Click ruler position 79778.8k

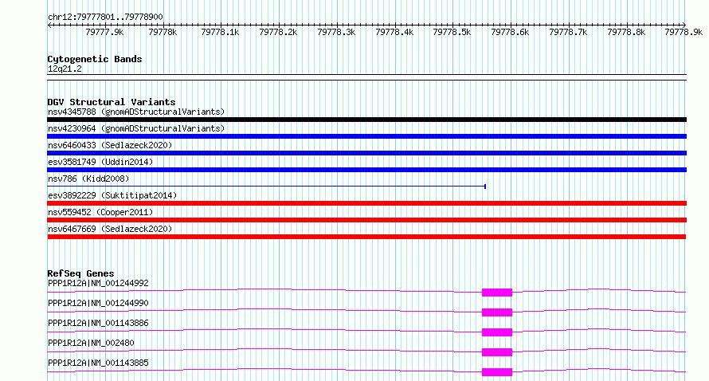click(x=626, y=32)
